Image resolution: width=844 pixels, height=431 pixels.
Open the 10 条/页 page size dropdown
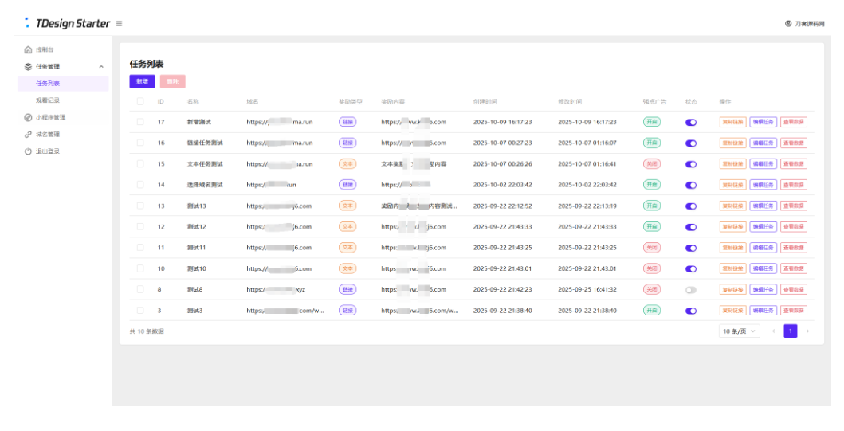[739, 331]
